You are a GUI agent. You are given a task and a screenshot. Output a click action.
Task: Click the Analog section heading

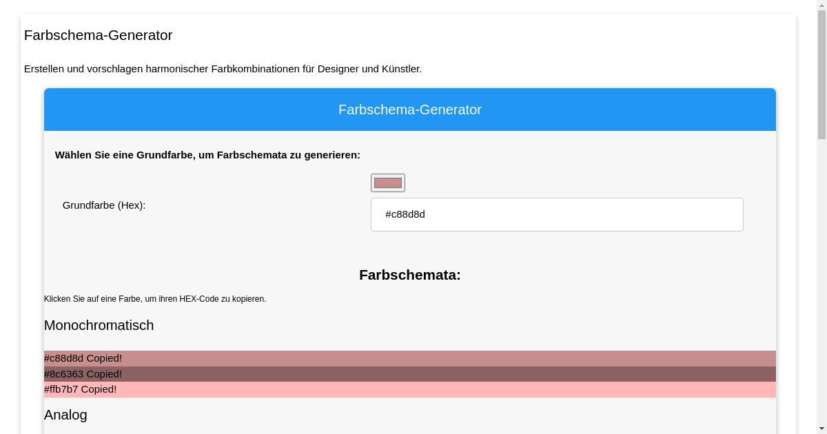tap(65, 415)
